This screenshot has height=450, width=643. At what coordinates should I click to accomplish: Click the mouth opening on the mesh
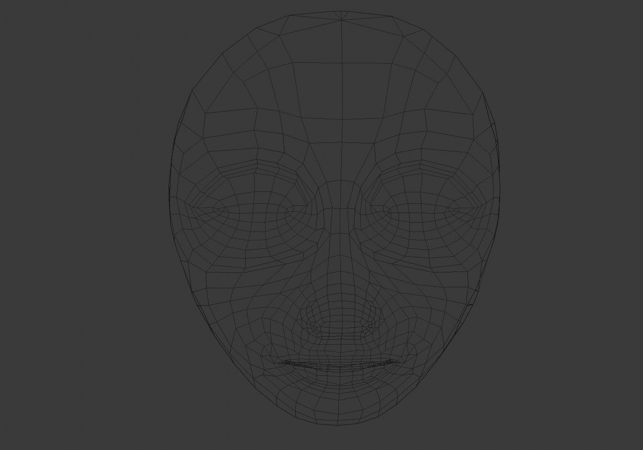pos(340,366)
